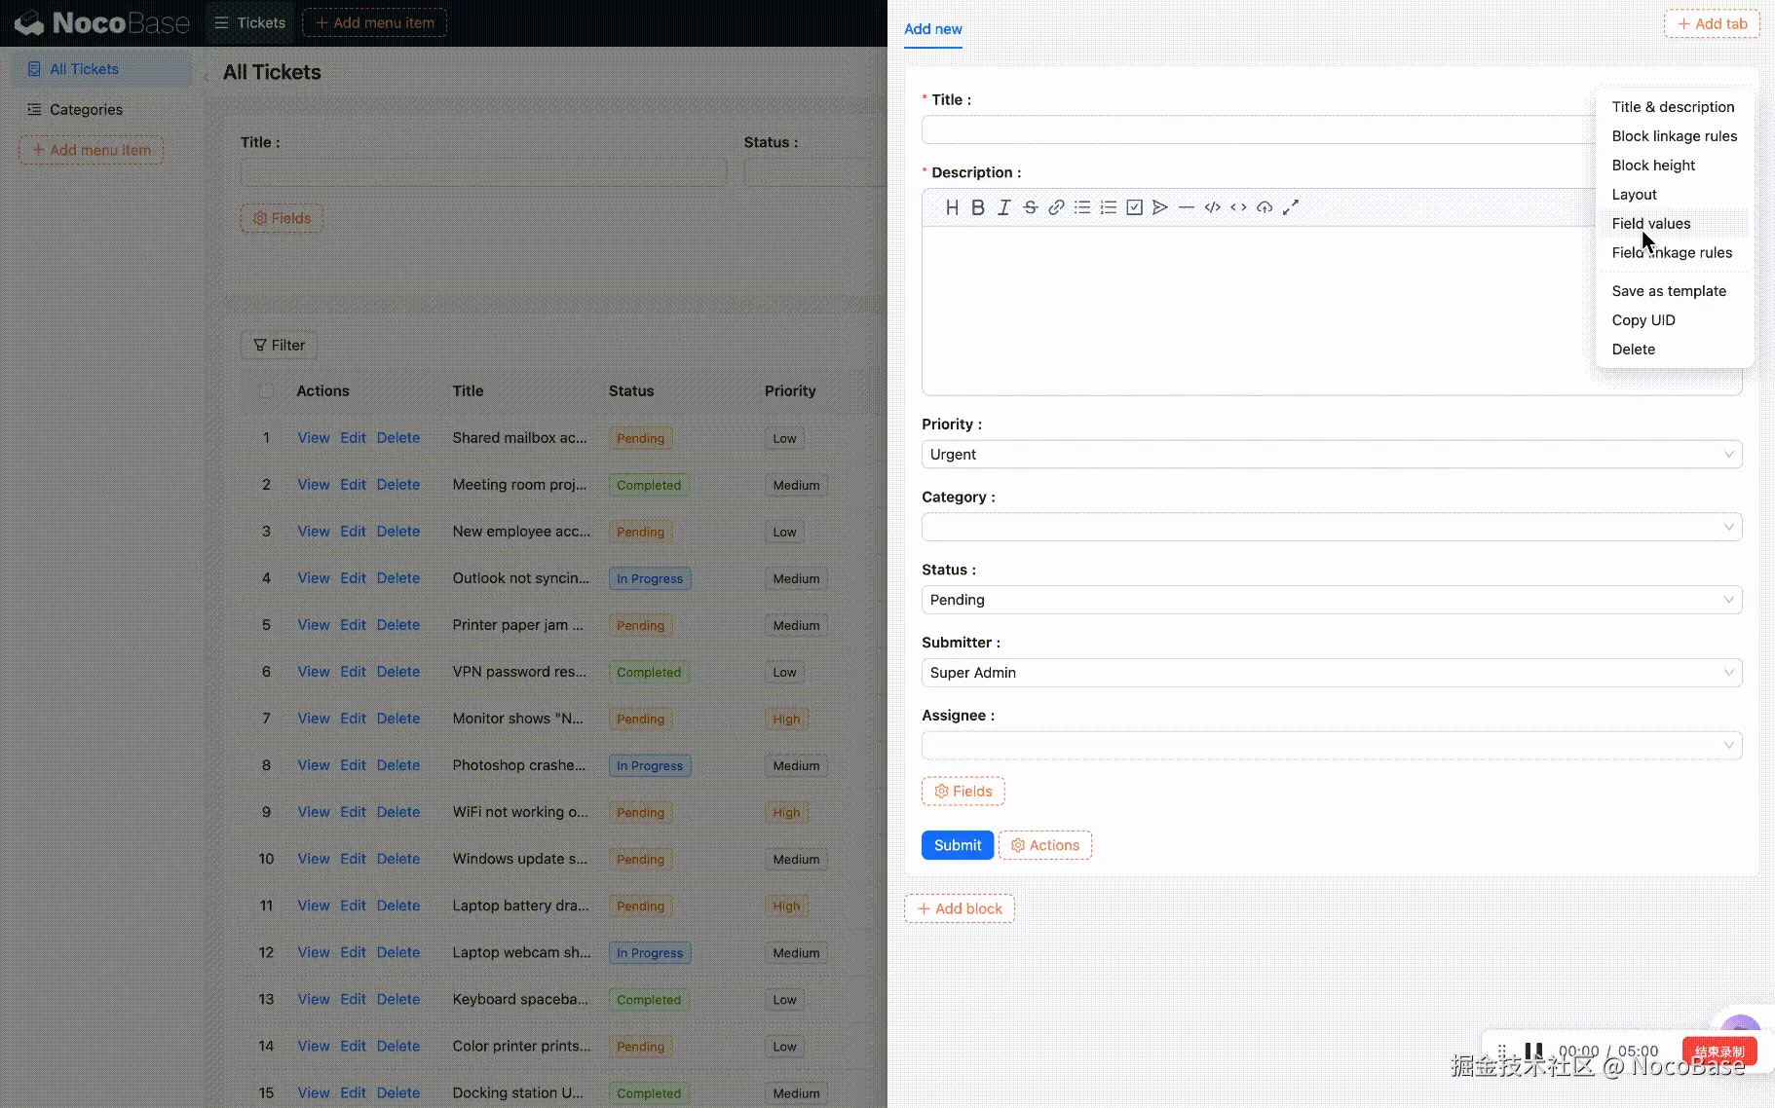Screen dimensions: 1775x1108
Task: Open the Submitter dropdown showing Super Admin
Action: tap(1332, 673)
